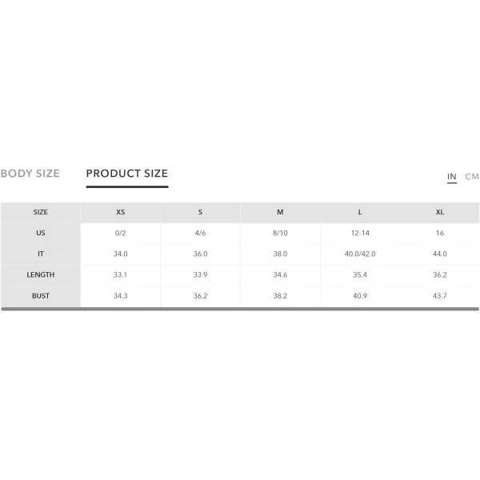
Task: Click the 40.0/42.0 IT size cell
Action: pos(360,254)
